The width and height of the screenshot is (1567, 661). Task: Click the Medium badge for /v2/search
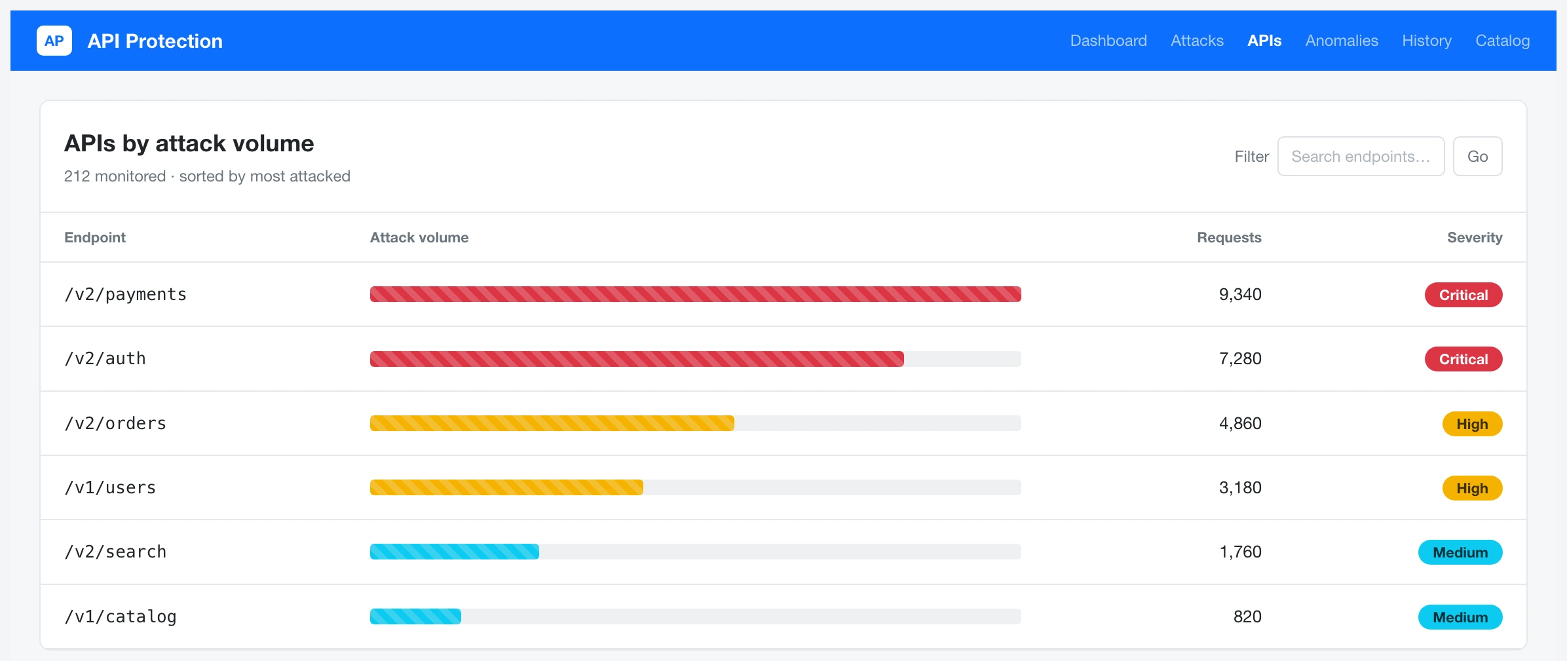[1460, 552]
